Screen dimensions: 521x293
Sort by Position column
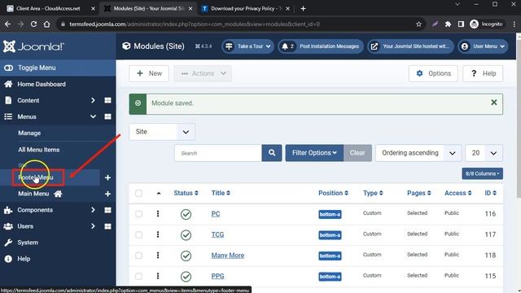coord(333,193)
